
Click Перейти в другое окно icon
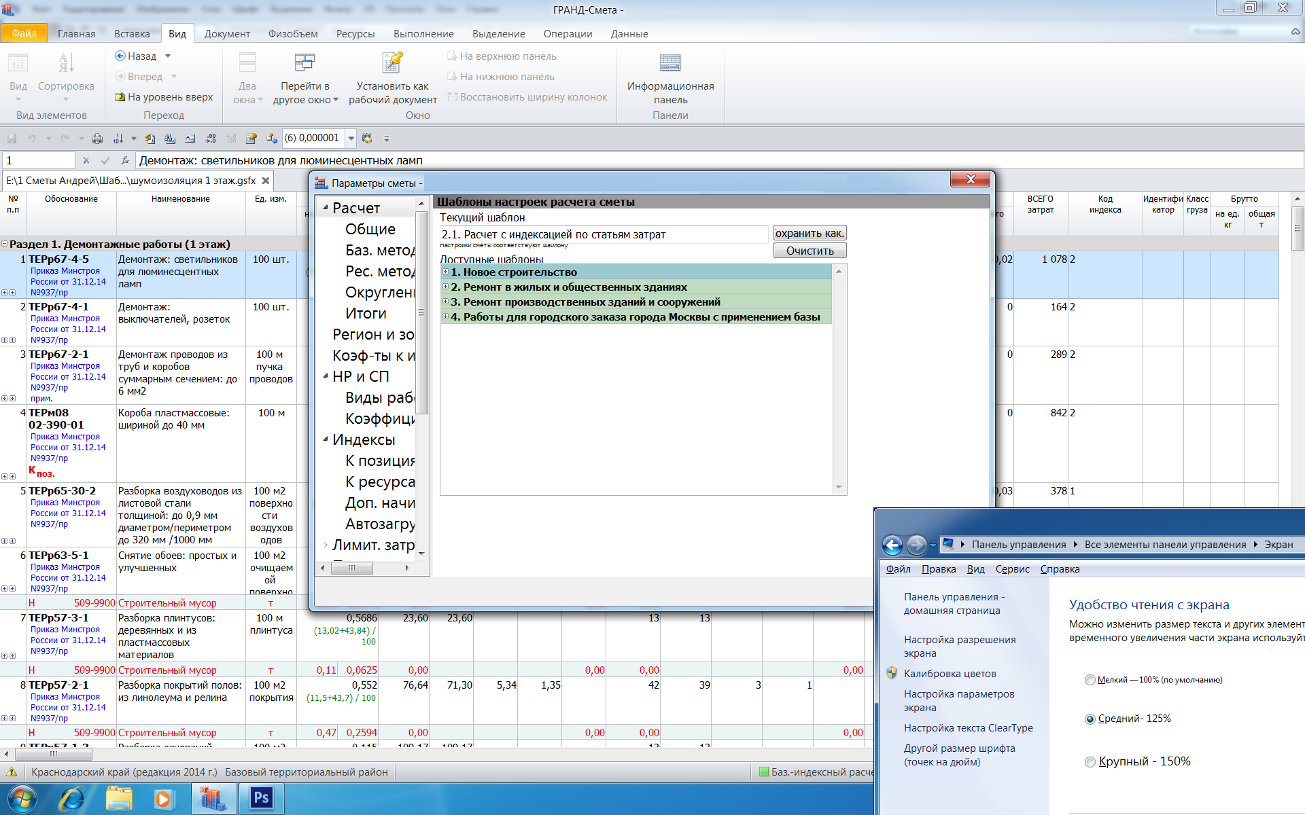point(304,64)
